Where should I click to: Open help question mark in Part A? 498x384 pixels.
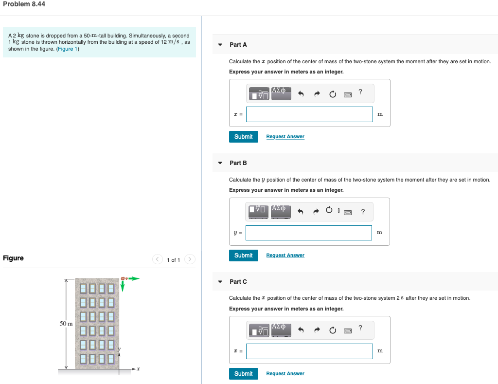(x=360, y=91)
